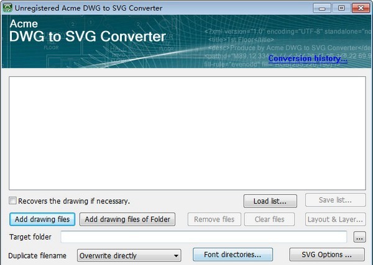Open Font directories dialog
Viewport: 373px width, 265px height.
coord(233,254)
